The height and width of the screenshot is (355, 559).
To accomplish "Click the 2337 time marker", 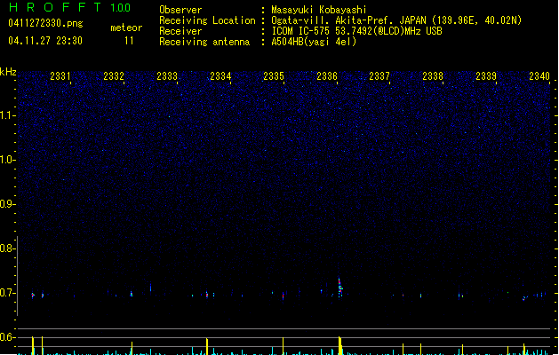I will pyautogui.click(x=379, y=76).
